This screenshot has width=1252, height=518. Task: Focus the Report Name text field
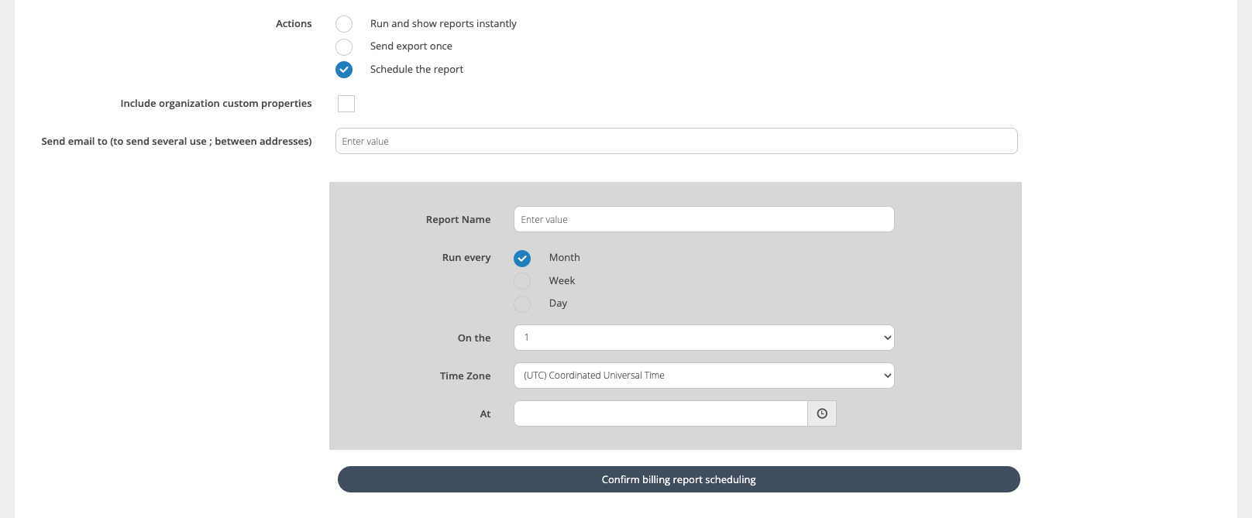tap(703, 219)
